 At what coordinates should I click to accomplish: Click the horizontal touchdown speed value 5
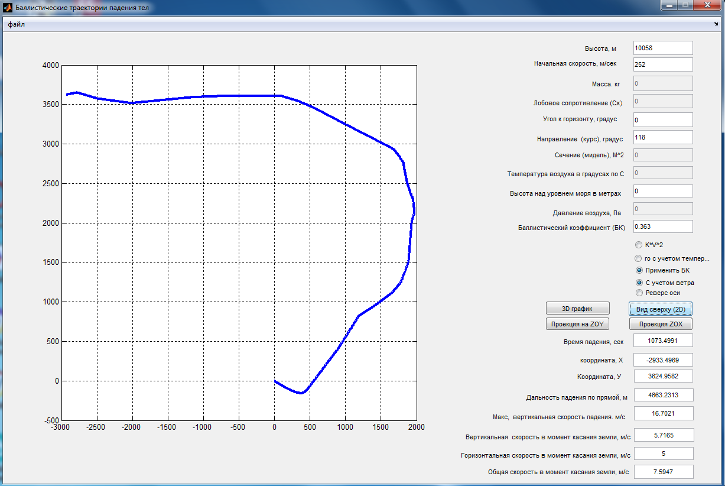(x=662, y=453)
